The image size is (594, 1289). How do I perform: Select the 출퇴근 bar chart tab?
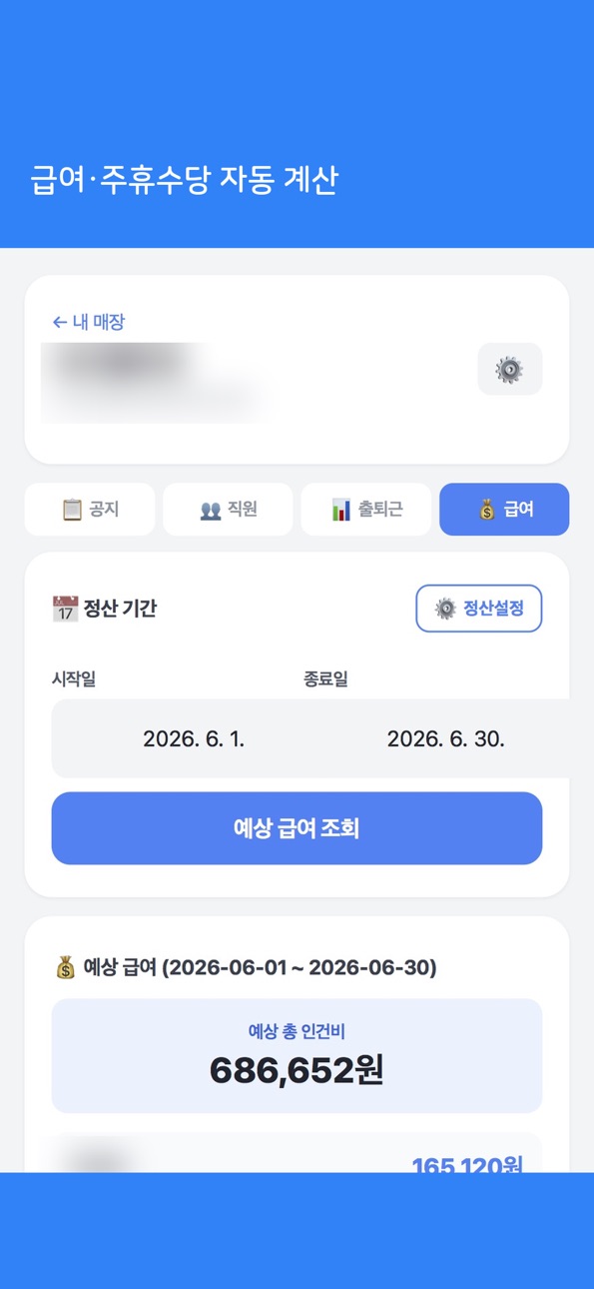coord(366,509)
